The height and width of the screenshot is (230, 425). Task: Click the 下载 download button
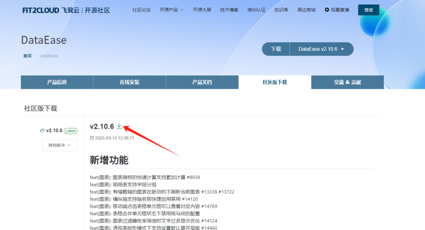[276, 49]
